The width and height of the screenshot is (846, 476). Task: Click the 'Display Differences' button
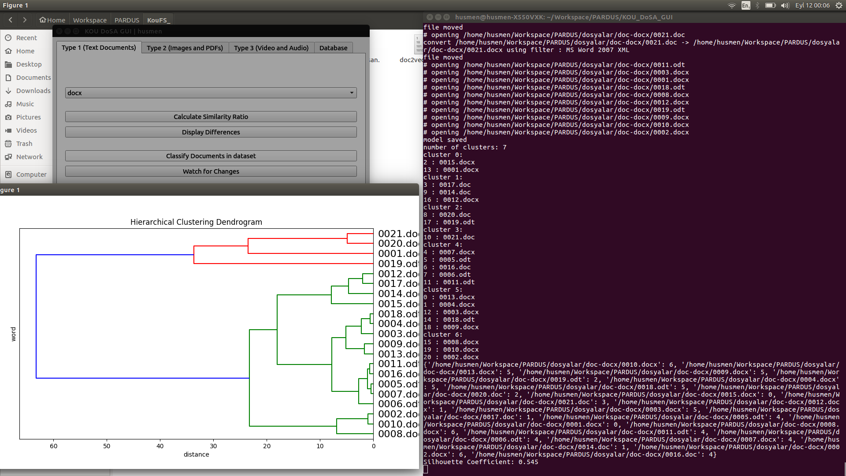click(x=210, y=132)
